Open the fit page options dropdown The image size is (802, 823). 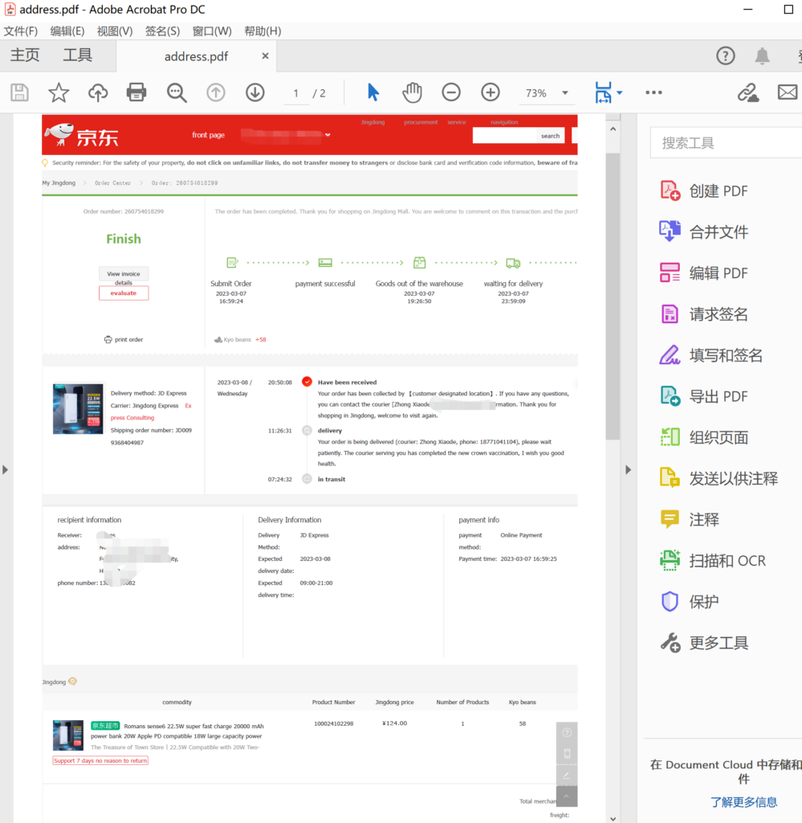pos(619,93)
